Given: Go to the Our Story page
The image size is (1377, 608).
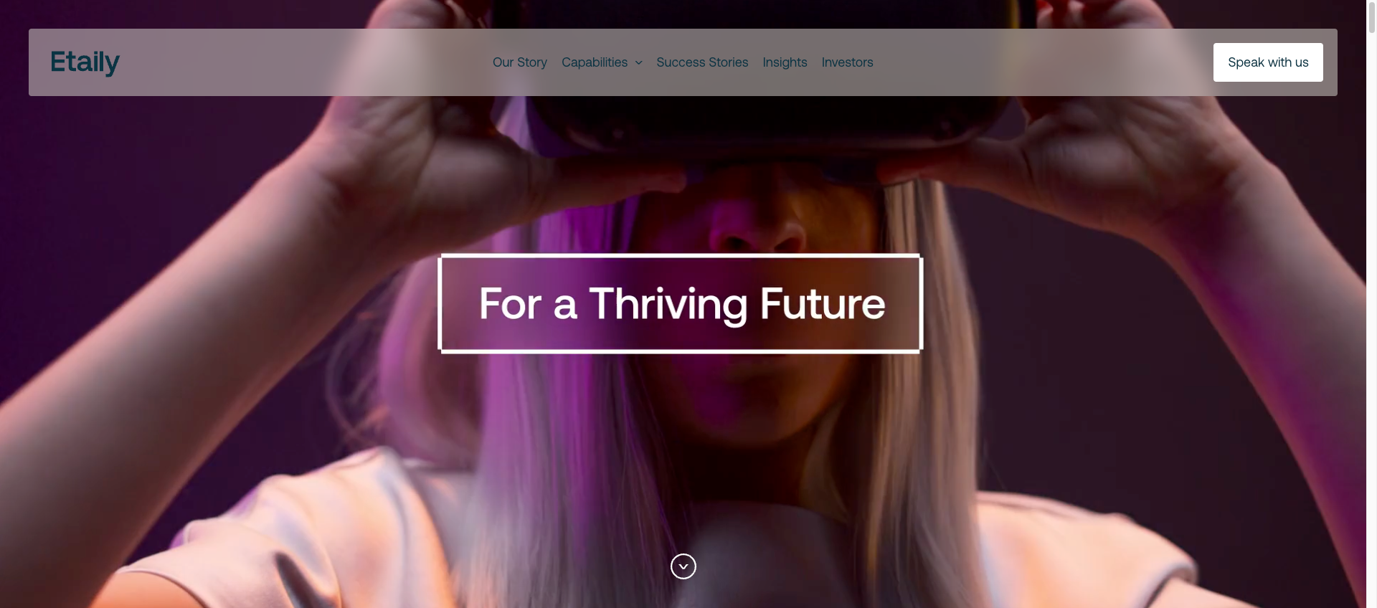Looking at the screenshot, I should click(x=520, y=62).
